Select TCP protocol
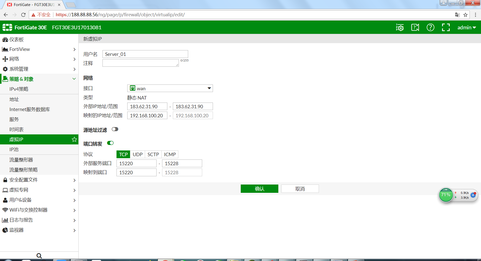Image resolution: width=481 pixels, height=261 pixels. coord(123,154)
